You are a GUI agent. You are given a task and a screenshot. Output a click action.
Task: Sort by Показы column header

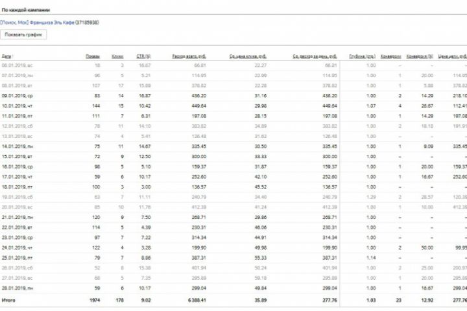[x=93, y=56]
